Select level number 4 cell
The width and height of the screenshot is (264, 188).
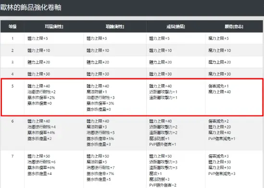pyautogui.click(x=13, y=74)
